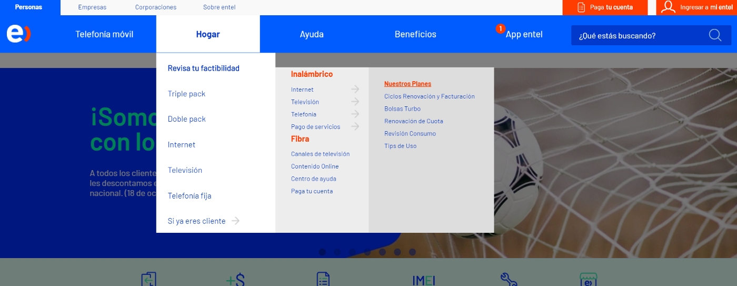Open the Sobre entel tab

click(x=220, y=7)
